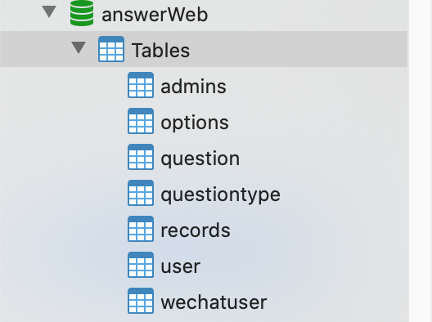Screen dimensions: 432x322
Task: Select the records table name
Action: click(196, 230)
